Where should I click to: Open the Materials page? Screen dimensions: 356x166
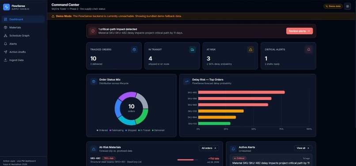click(23, 27)
